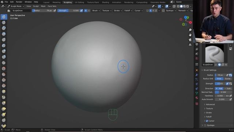The width and height of the screenshot is (234, 132).
Task: Select the Clay Strips brush
Action: 4,34
